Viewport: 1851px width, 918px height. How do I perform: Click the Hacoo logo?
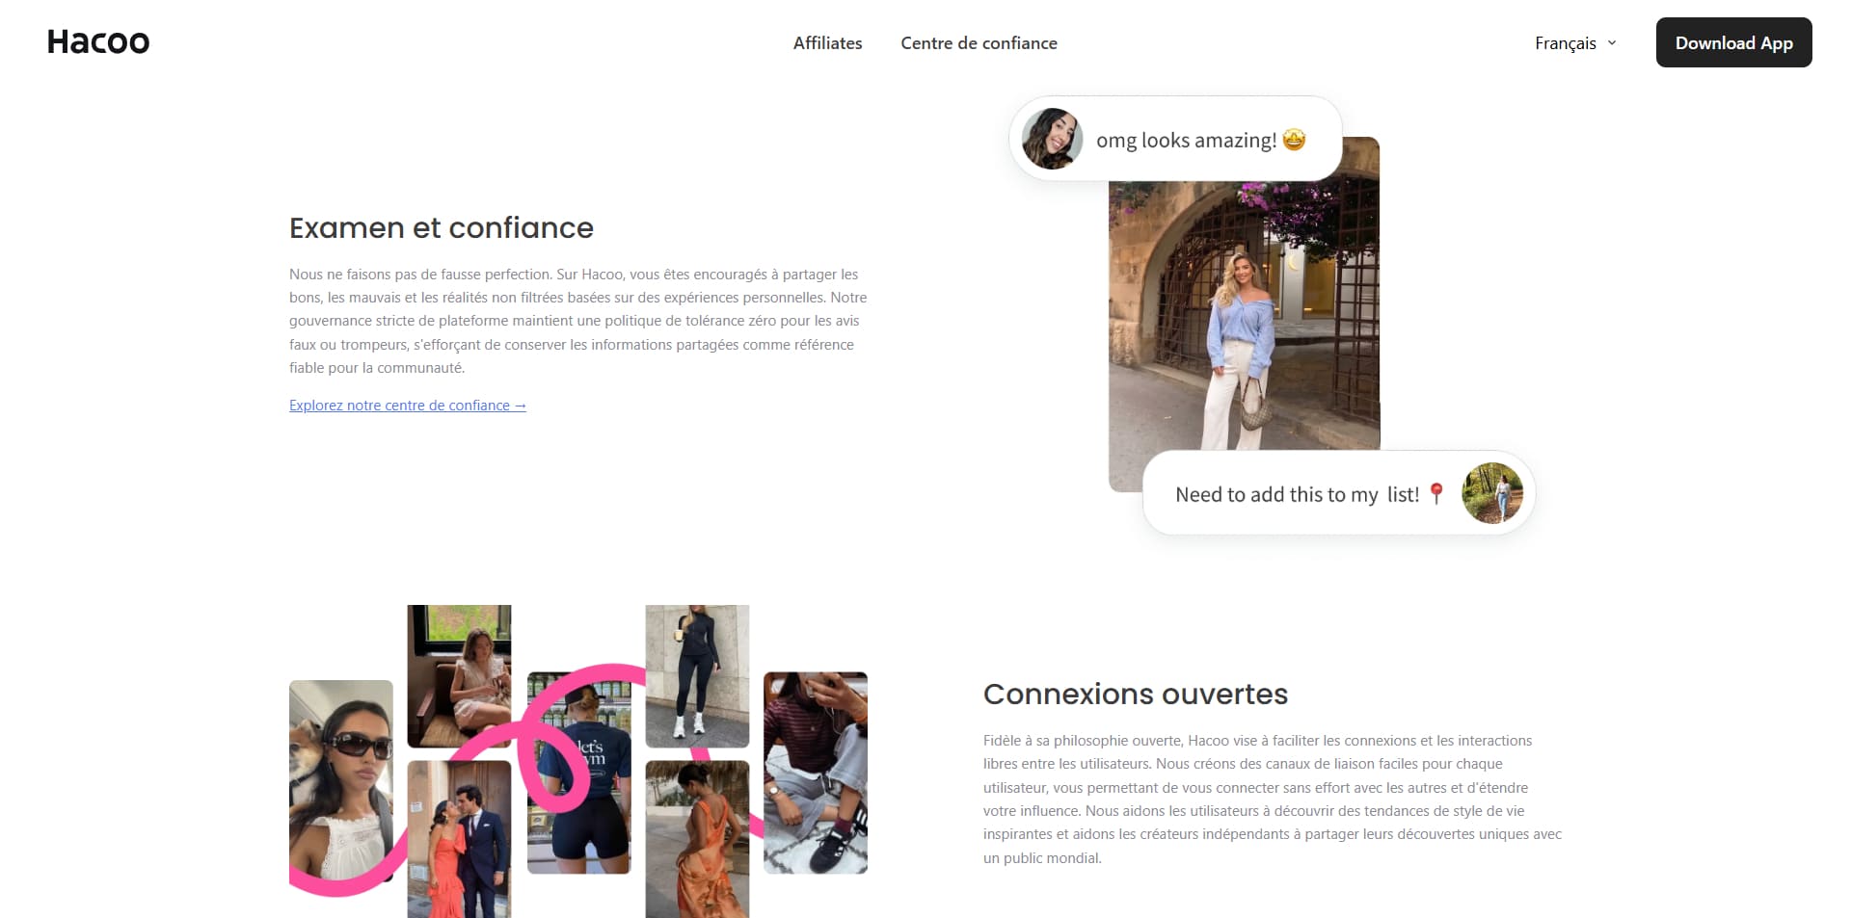coord(98,41)
